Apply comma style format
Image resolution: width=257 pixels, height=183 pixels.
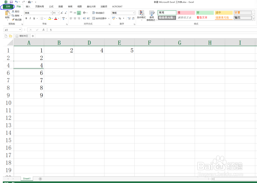[124, 18]
